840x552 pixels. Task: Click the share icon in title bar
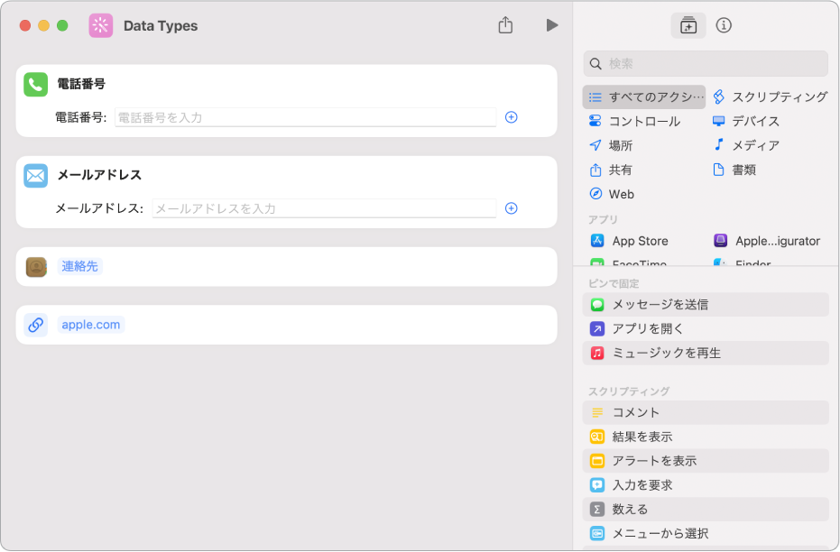point(505,25)
